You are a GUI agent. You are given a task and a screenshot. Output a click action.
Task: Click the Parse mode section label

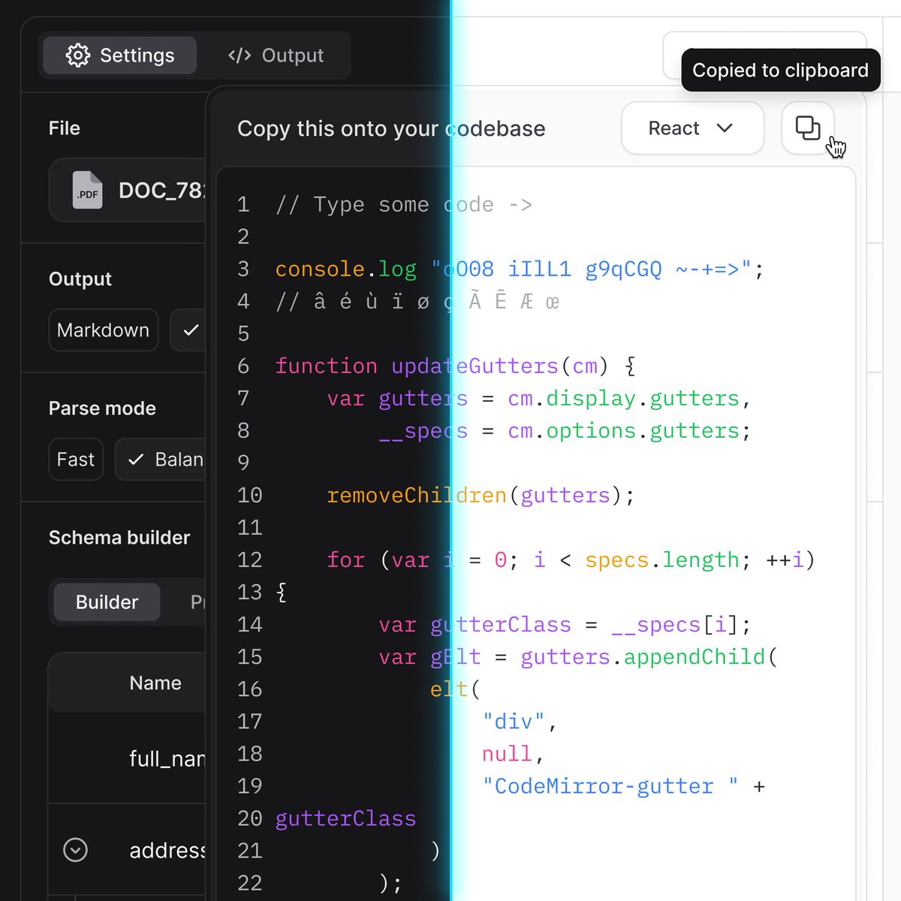coord(102,408)
